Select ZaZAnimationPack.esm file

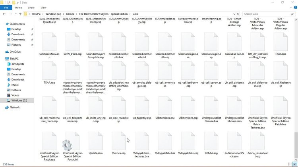click(234, 145)
